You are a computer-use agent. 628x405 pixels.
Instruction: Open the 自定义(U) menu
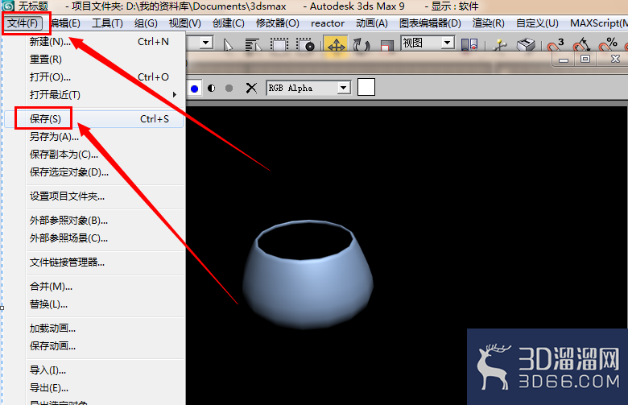point(537,23)
